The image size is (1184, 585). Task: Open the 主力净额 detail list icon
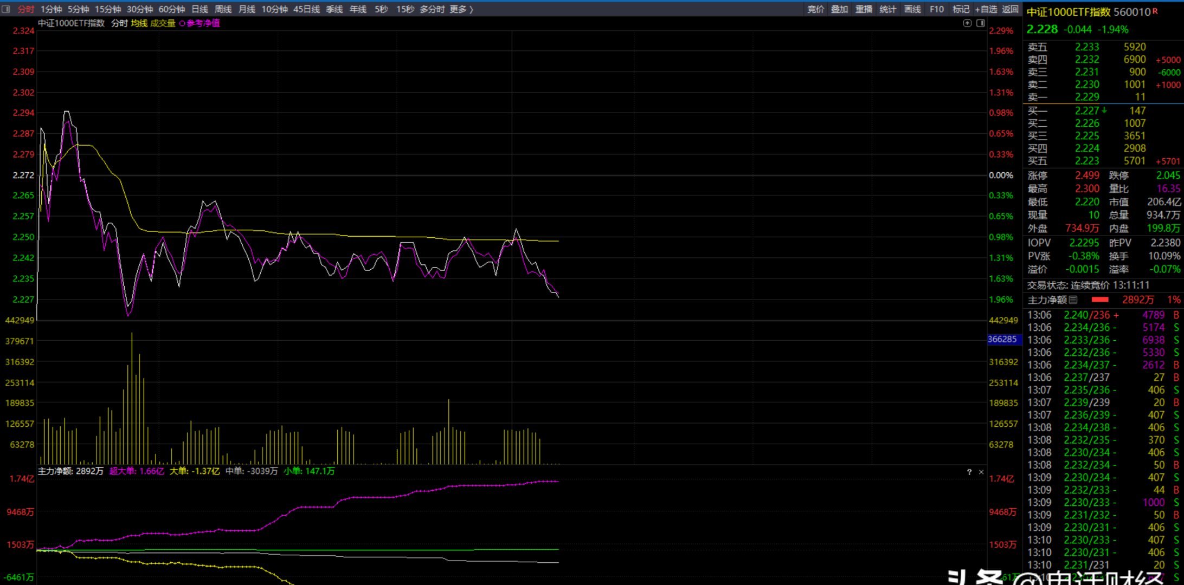click(x=1073, y=300)
